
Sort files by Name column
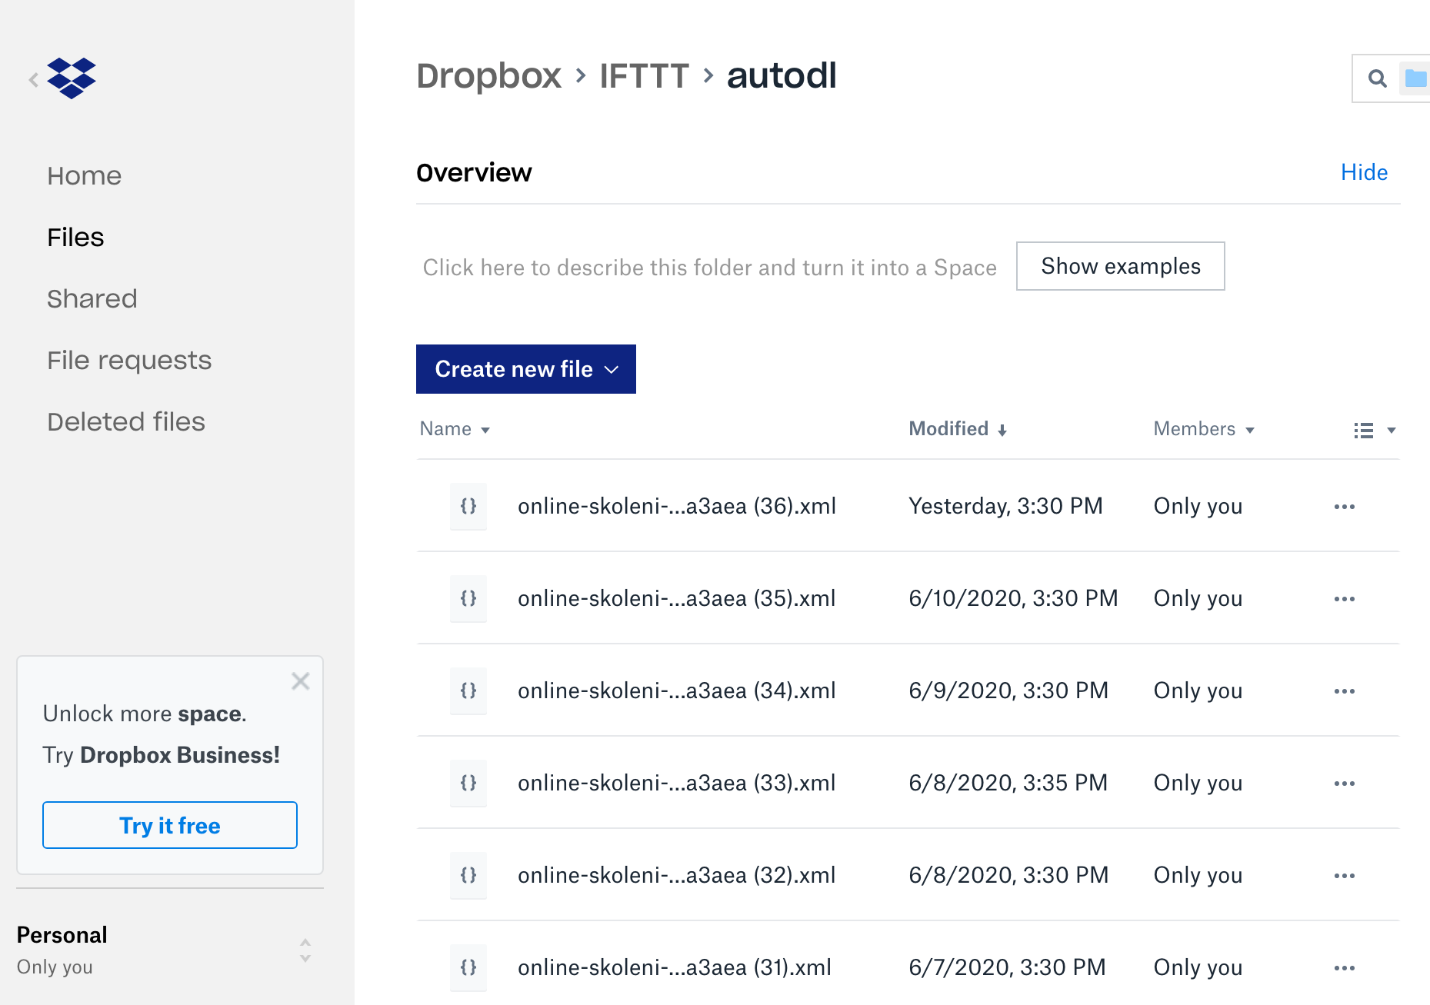(455, 429)
